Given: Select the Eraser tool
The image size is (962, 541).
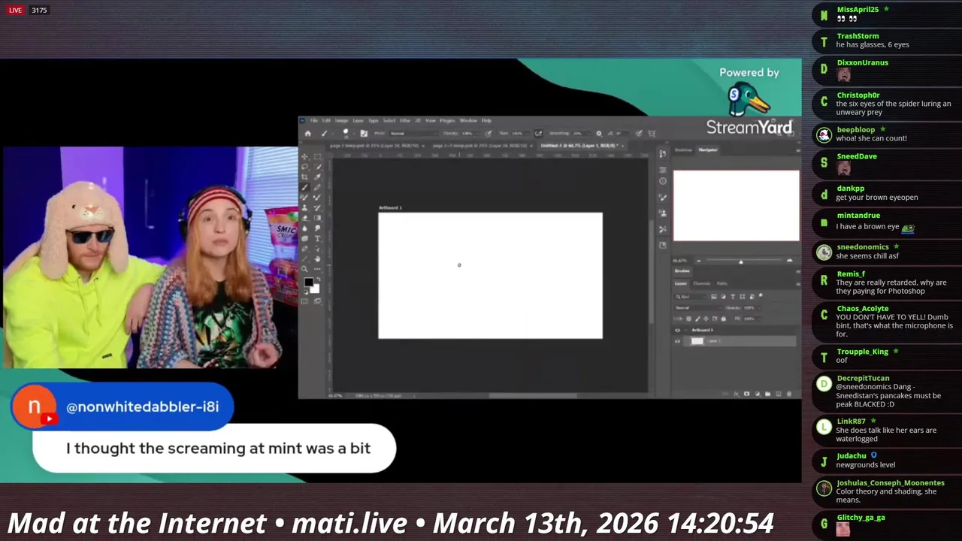Looking at the screenshot, I should (x=304, y=218).
